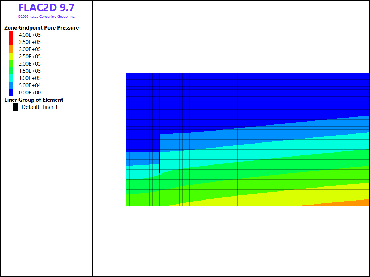This screenshot has width=370, height=277.
Task: Click the cyan 1.00E+05 legend swatch
Action: [x=11, y=78]
